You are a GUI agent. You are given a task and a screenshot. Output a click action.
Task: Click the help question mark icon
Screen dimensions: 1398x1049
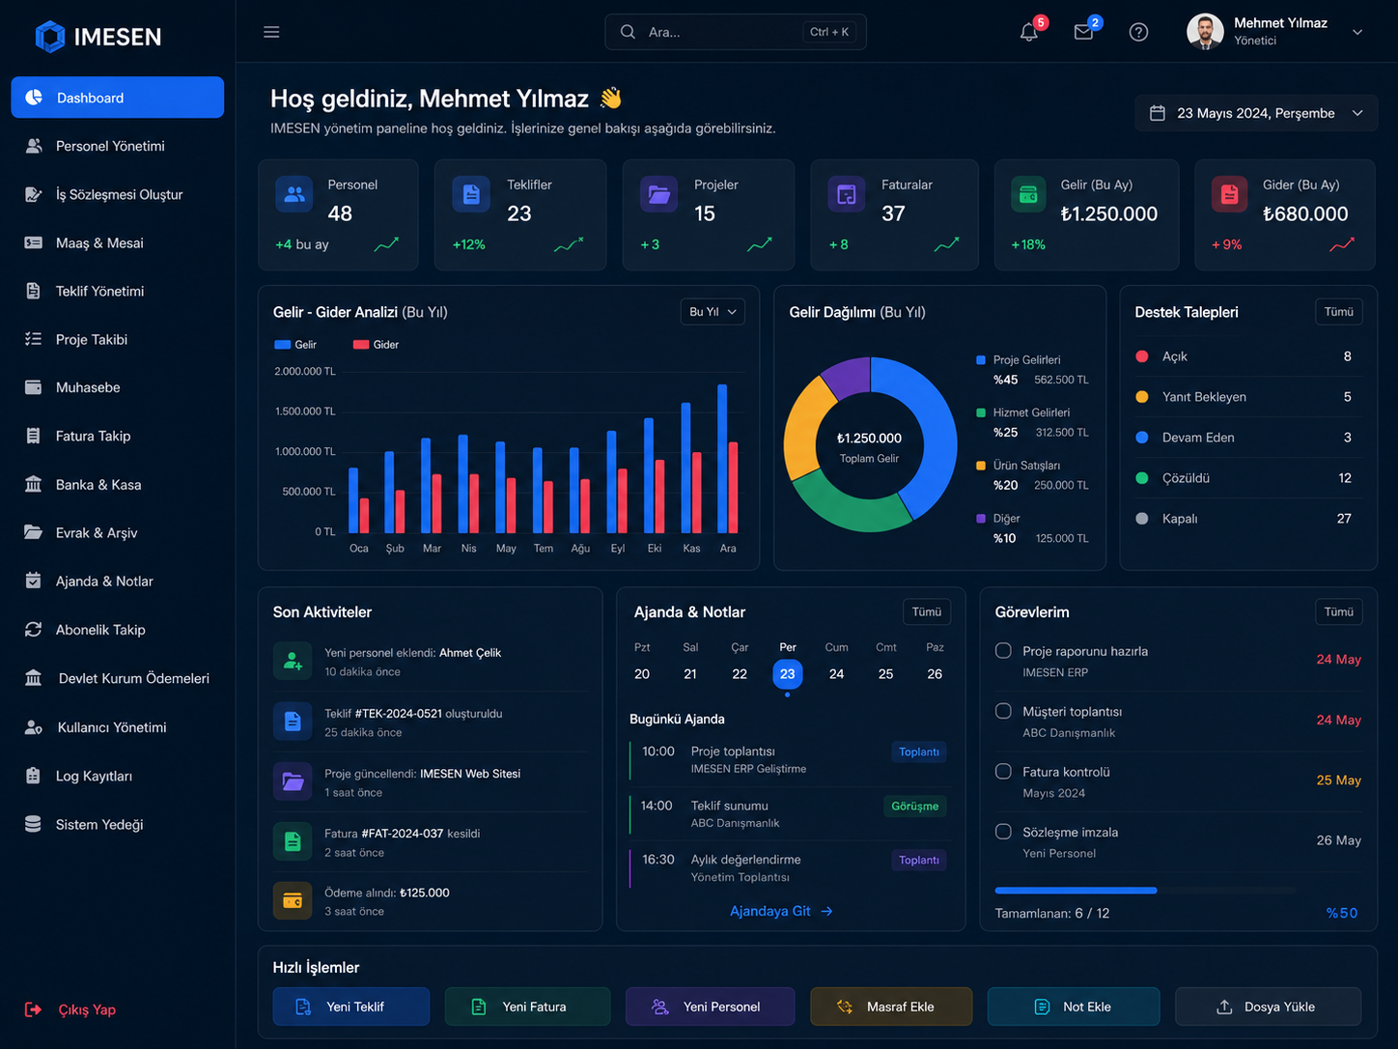click(1138, 32)
